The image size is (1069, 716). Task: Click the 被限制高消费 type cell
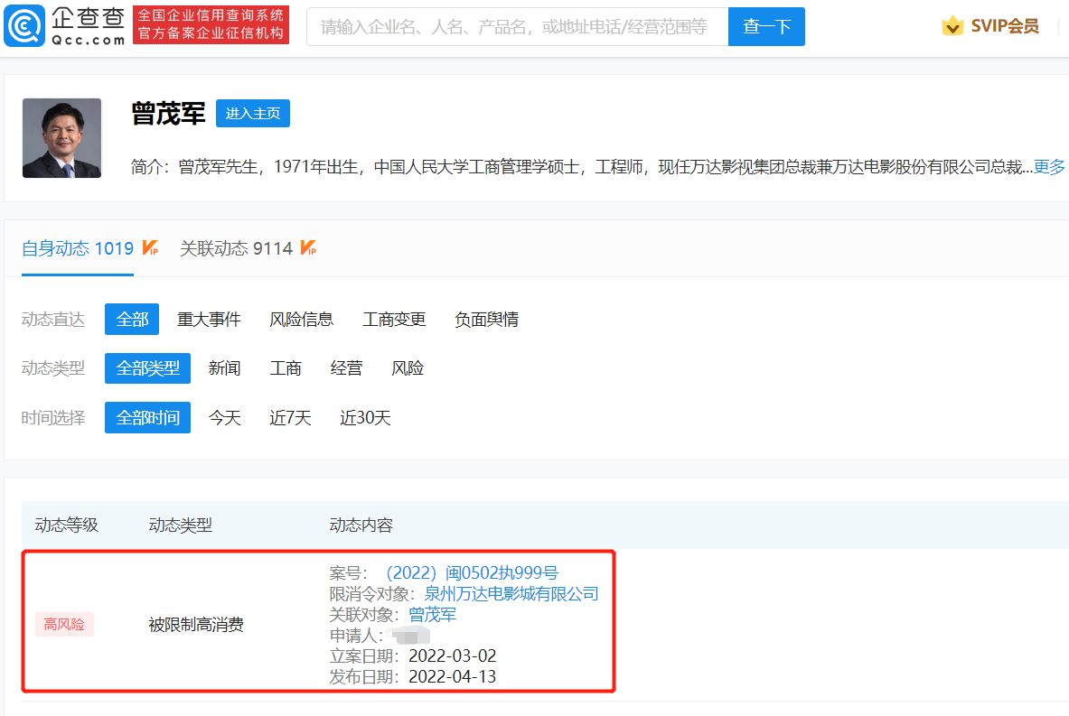tap(196, 625)
